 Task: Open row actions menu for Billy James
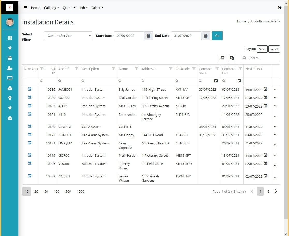[275, 89]
